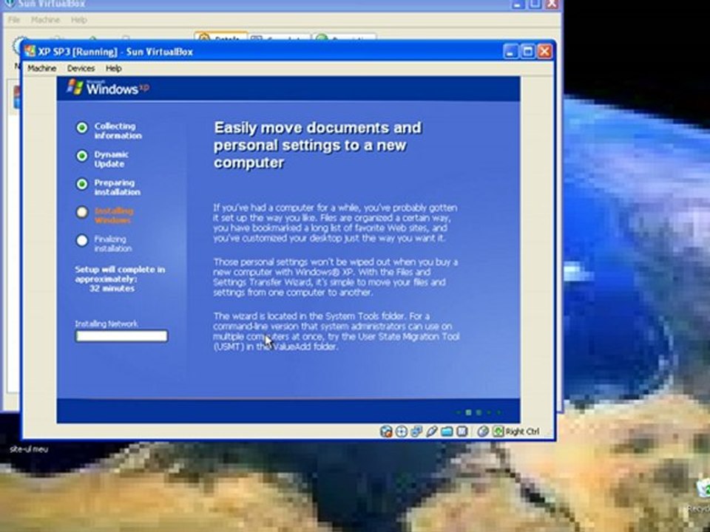The image size is (710, 532).
Task: Select the 'site-ul meu' desktop label
Action: [x=29, y=449]
